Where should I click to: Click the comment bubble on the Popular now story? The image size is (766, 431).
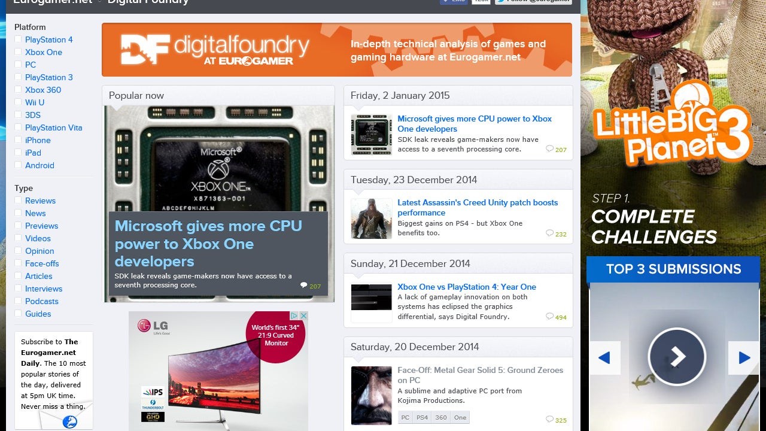303,286
